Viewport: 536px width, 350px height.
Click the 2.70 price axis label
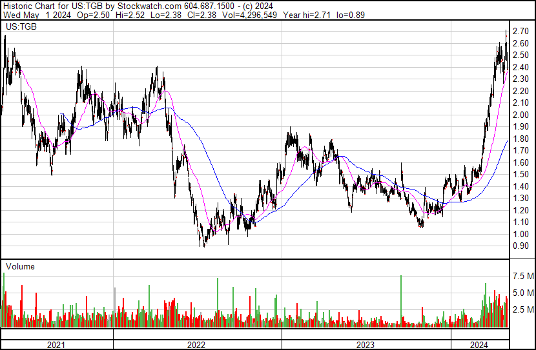521,32
